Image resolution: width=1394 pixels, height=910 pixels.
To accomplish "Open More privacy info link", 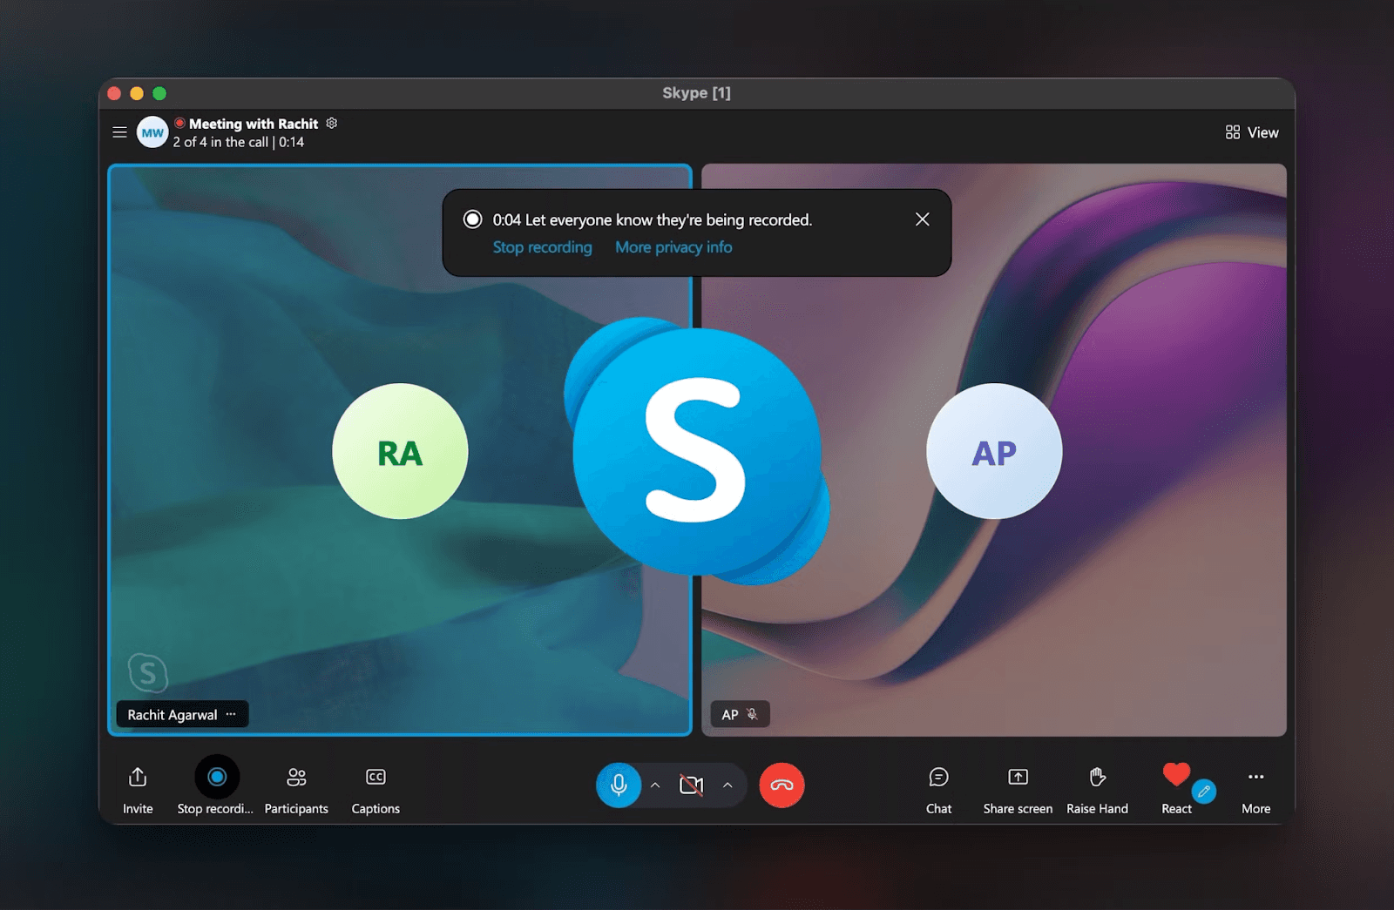I will point(673,247).
